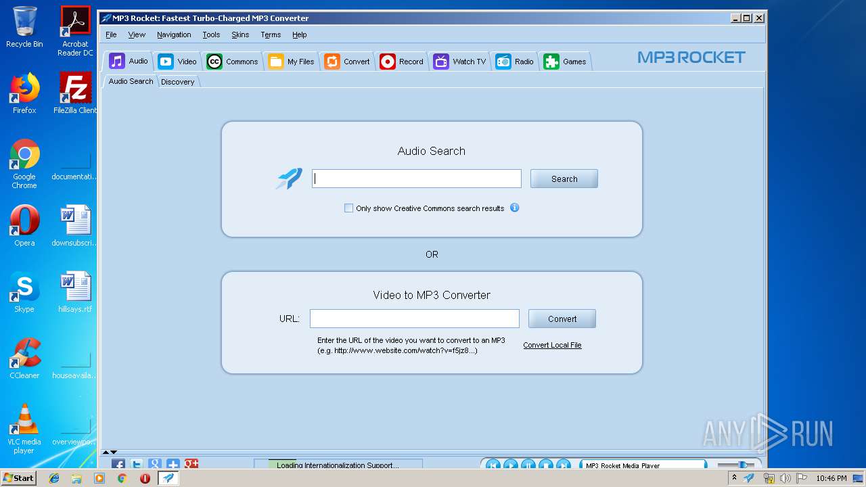The width and height of the screenshot is (866, 487).
Task: Open the FileZilla Client desktop icon
Action: pyautogui.click(x=75, y=93)
